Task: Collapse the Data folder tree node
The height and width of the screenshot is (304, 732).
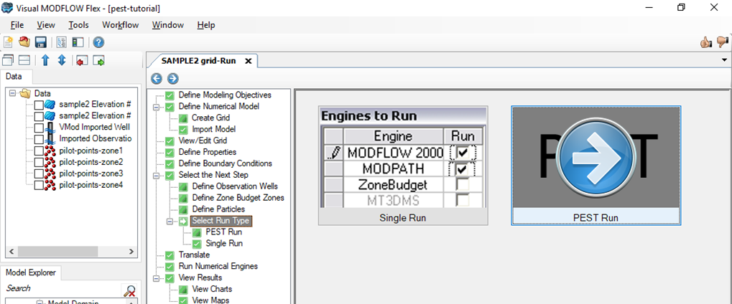Action: pyautogui.click(x=13, y=93)
